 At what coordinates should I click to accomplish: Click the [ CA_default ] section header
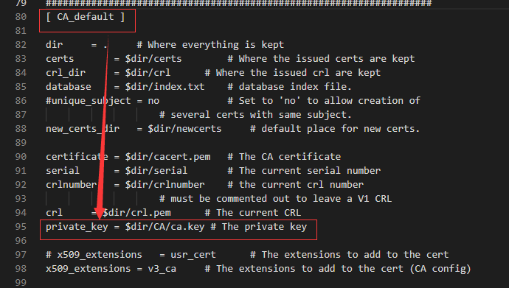(x=86, y=16)
